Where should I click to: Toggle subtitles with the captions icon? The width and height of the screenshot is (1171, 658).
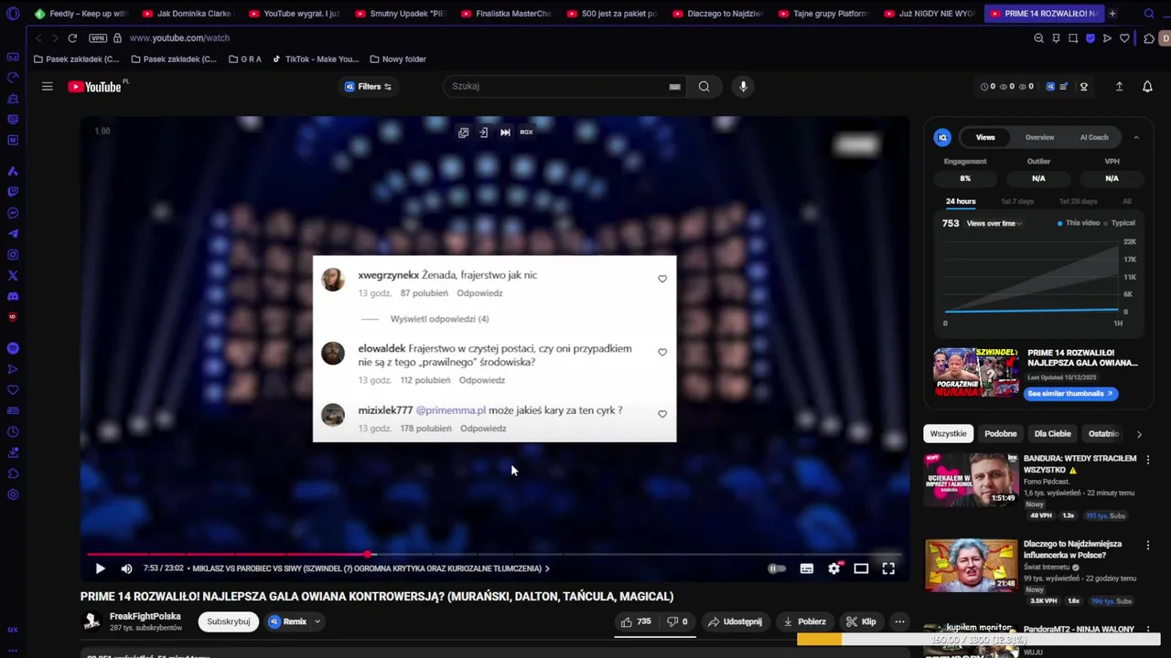806,568
